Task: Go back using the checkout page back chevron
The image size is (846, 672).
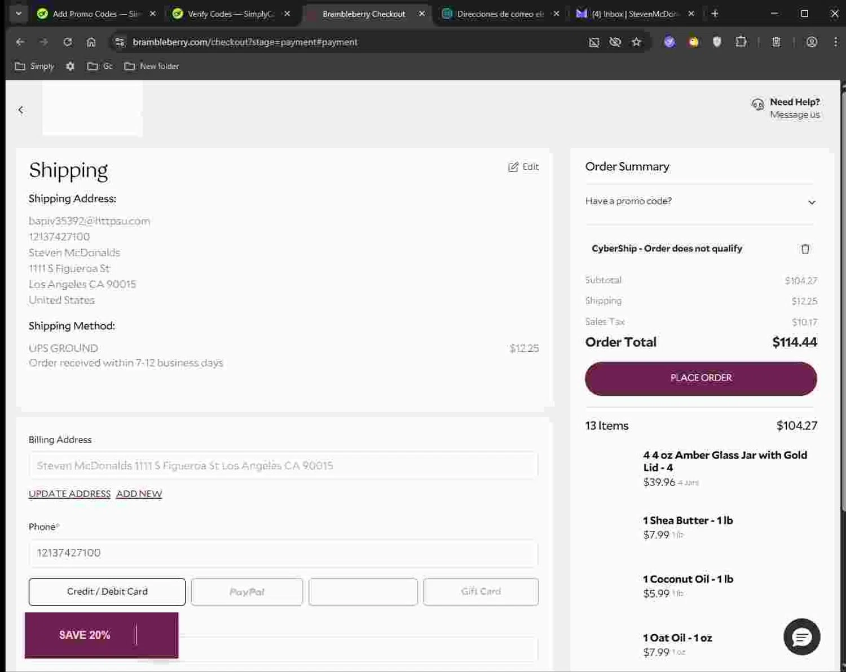Action: click(x=21, y=110)
